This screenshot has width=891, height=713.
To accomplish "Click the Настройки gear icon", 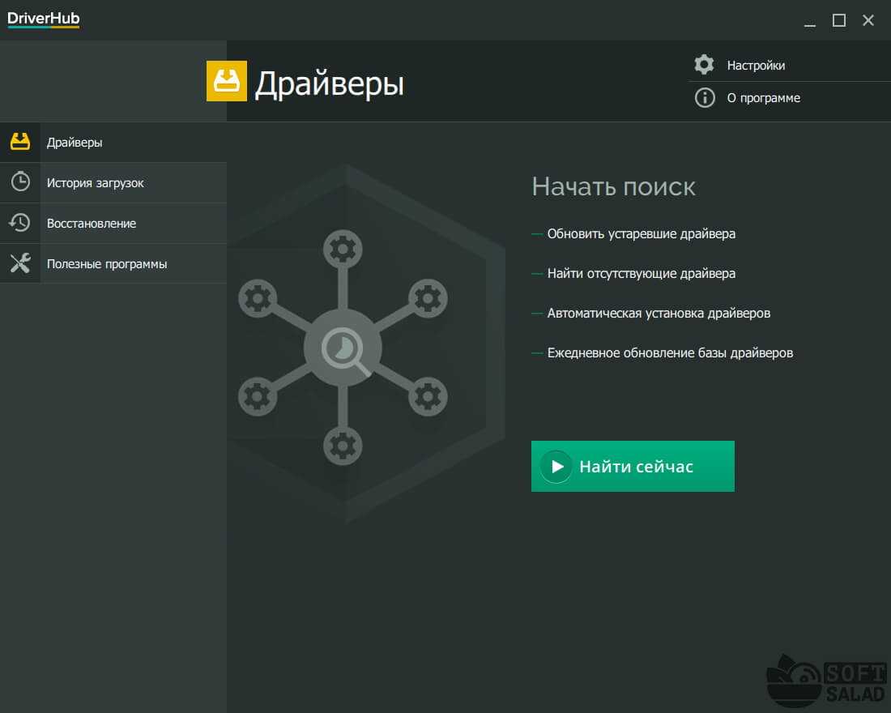I will [x=705, y=65].
